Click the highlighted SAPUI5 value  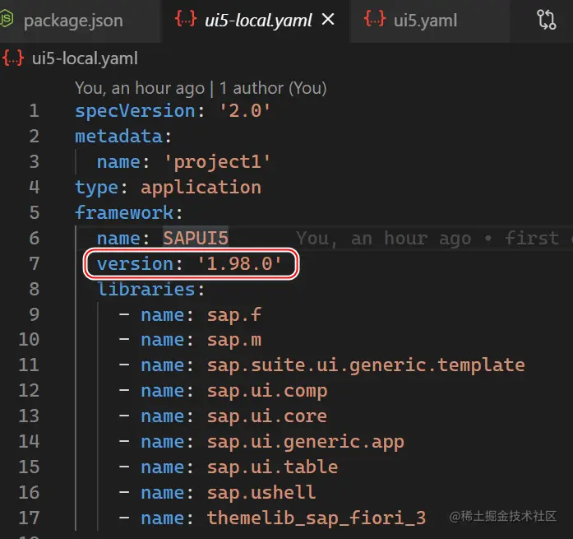[x=196, y=238]
